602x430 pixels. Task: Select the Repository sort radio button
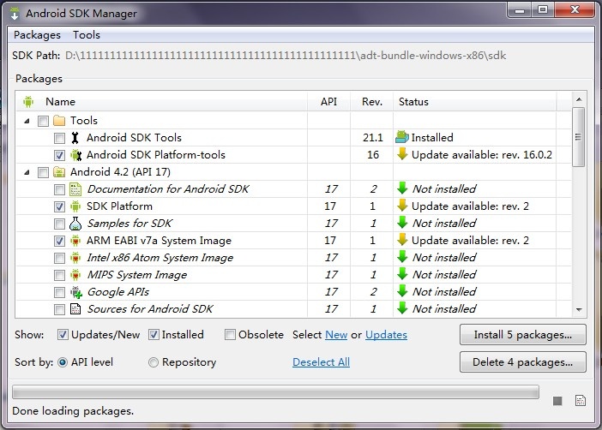[154, 362]
